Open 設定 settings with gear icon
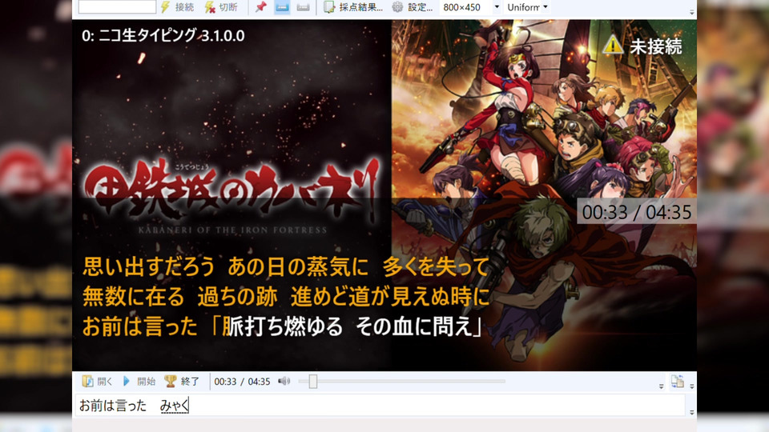Viewport: 769px width, 432px height. (413, 7)
